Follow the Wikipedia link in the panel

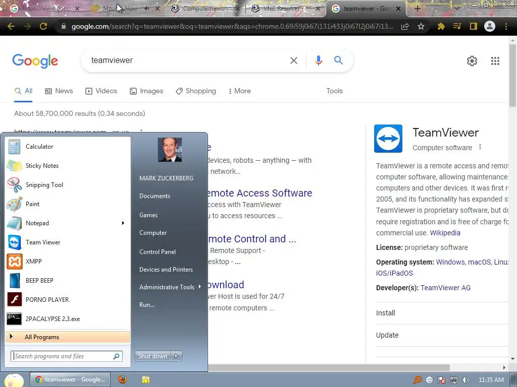point(445,233)
